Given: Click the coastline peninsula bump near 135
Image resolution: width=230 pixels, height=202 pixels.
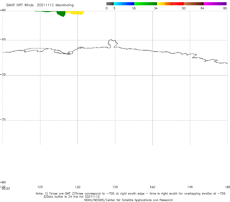Looking at the screenshot, I should point(113,44).
